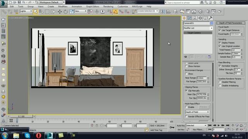
Task: Click the Play Animation button
Action: 219,125
